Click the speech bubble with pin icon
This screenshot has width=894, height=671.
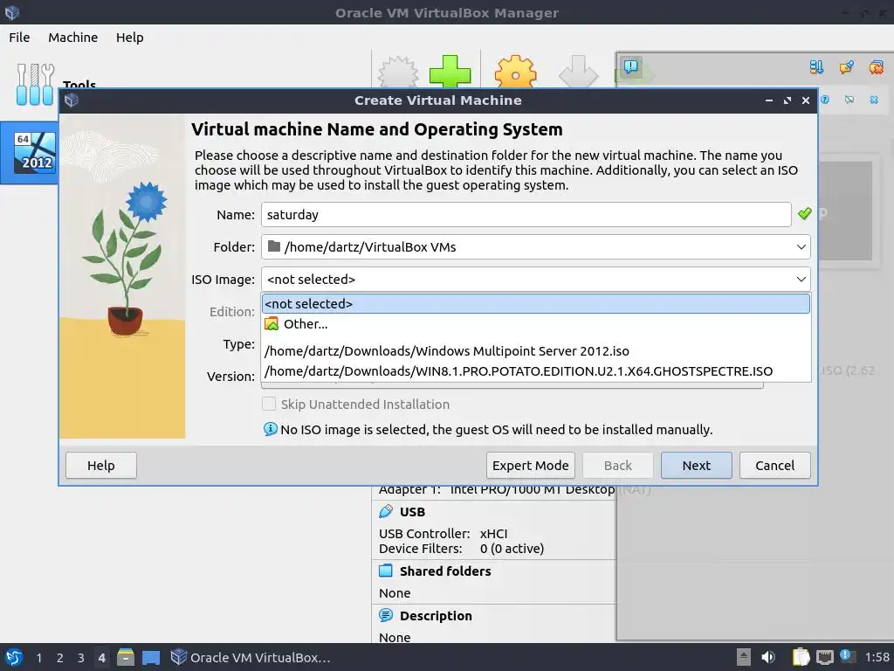[847, 67]
